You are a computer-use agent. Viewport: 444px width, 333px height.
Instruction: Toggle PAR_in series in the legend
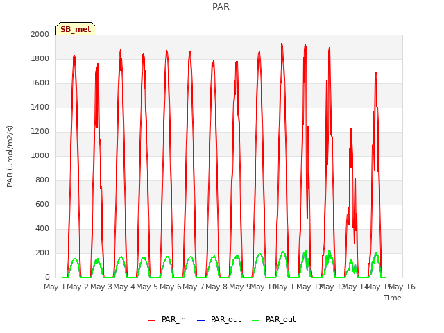[x=166, y=319]
